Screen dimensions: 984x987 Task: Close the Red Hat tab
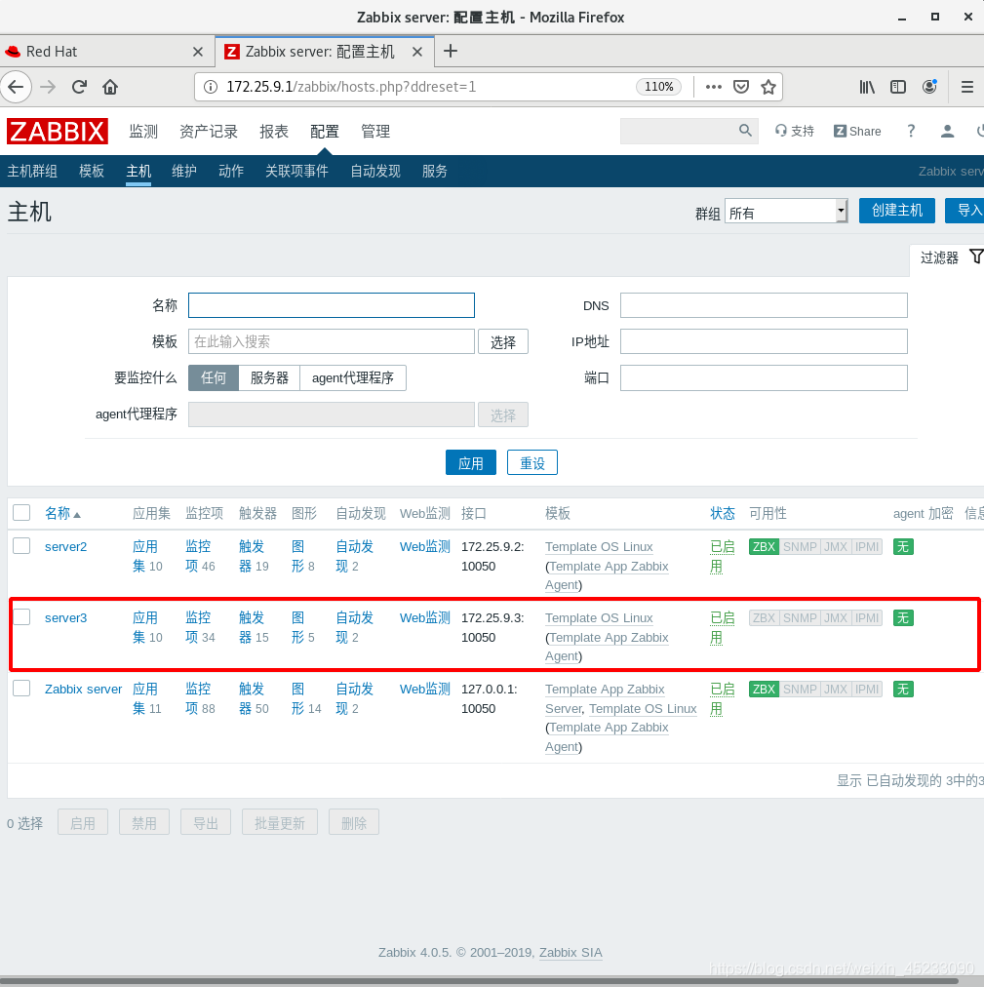[198, 52]
